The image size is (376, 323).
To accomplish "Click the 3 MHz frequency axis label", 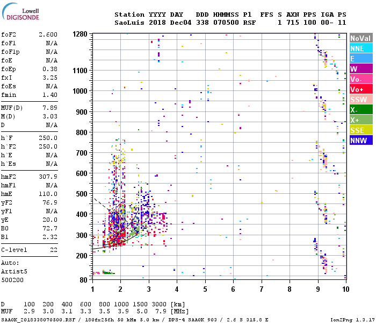I will [x=149, y=289].
